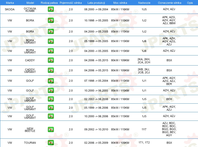Click engine code BEH

tap(169, 99)
